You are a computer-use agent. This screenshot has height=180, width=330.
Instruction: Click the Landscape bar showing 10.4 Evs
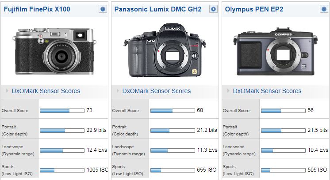pos(283,150)
